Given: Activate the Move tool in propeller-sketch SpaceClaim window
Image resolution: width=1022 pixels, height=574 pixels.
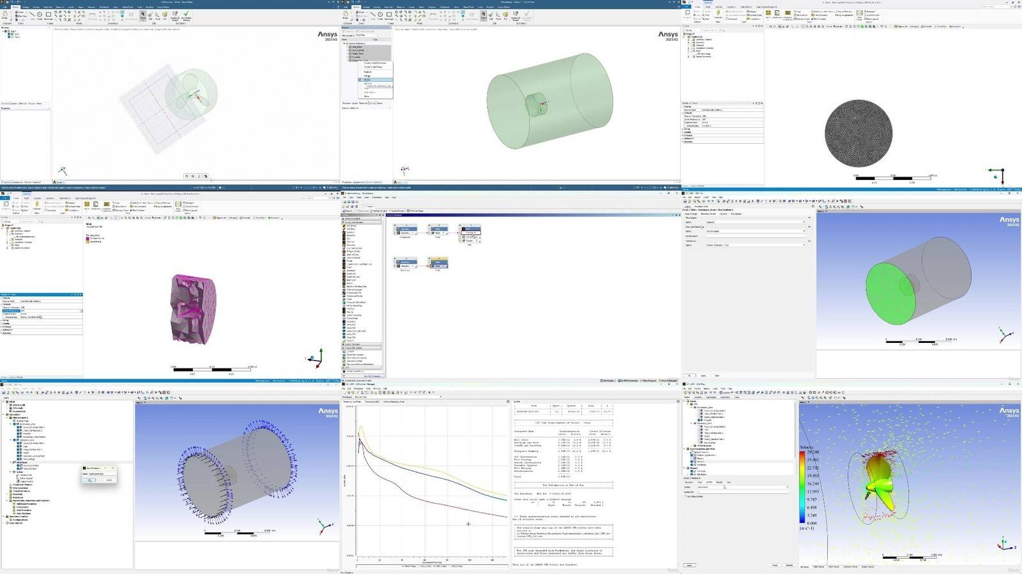Looking at the screenshot, I should coord(157,16).
